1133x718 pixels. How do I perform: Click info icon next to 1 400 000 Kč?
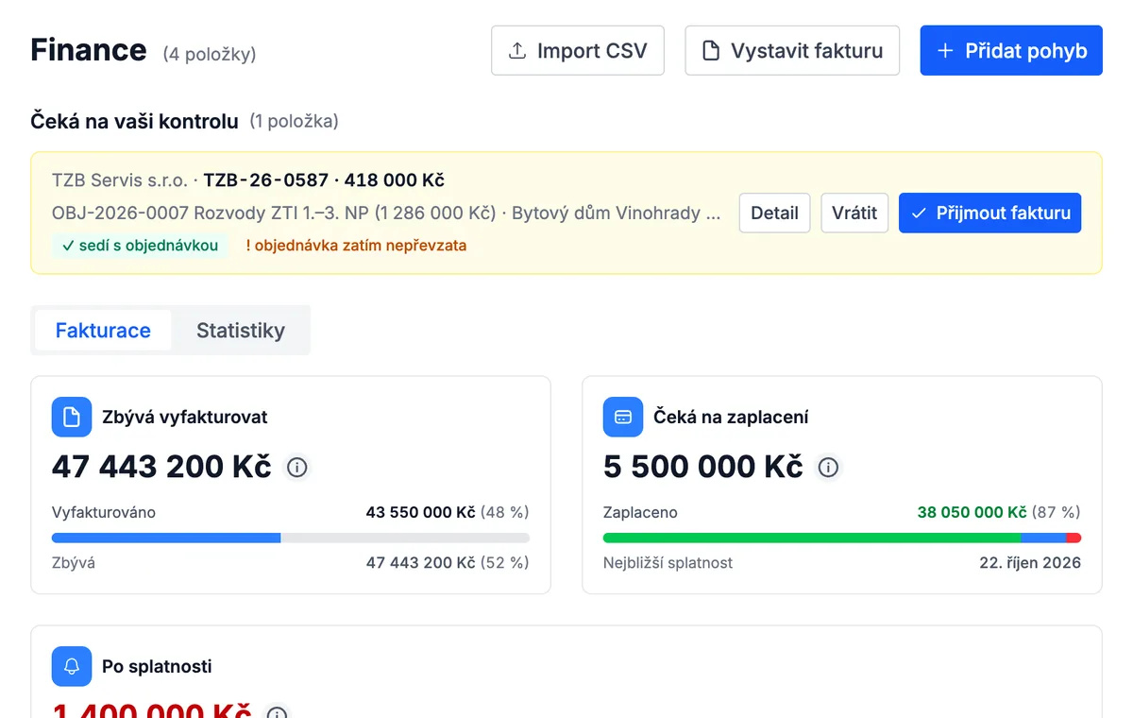(x=277, y=715)
